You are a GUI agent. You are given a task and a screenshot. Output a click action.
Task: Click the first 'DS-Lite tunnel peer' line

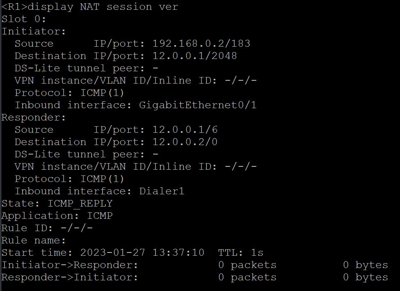[87, 68]
